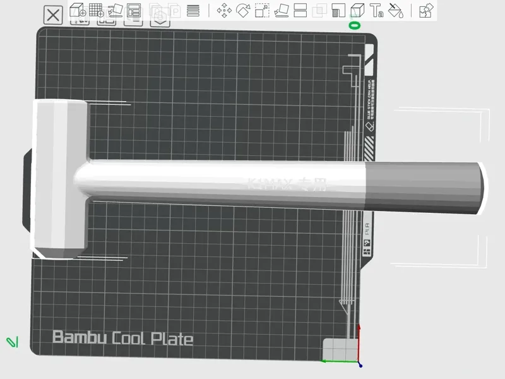The width and height of the screenshot is (505, 379).
Task: Open the Seam Painting tool
Action: point(357,10)
